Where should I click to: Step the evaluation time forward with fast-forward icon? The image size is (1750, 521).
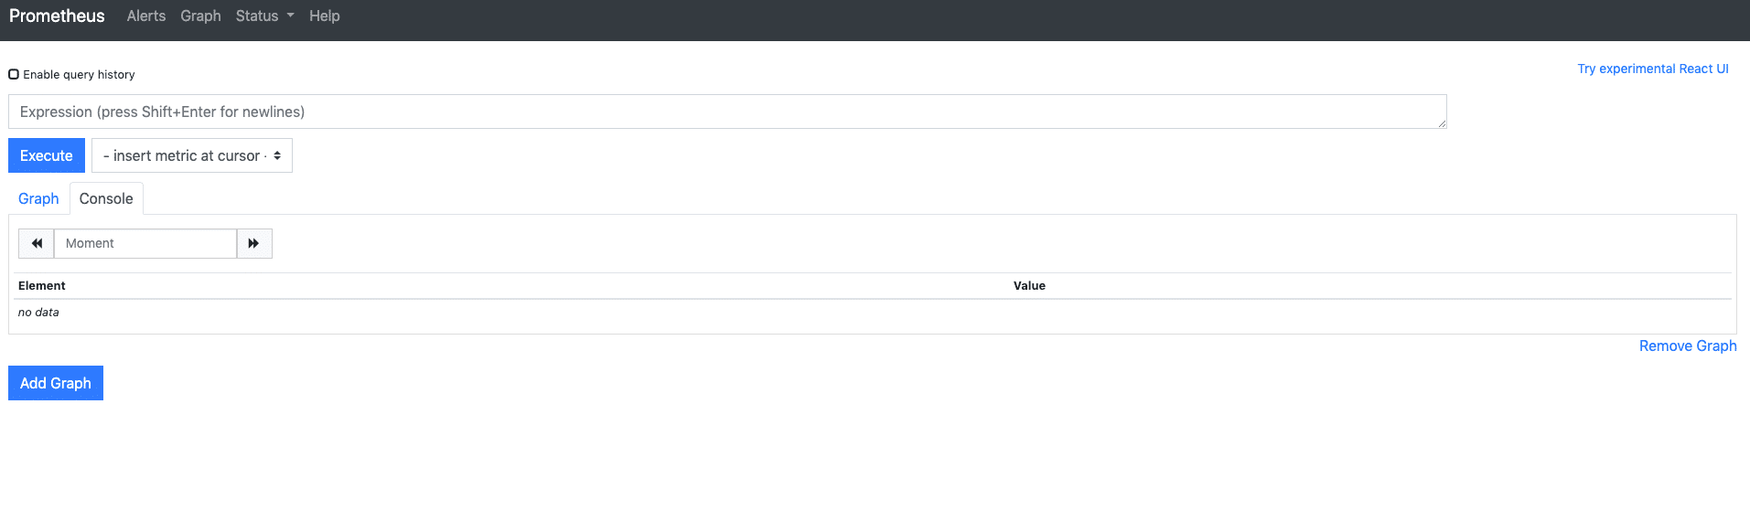[254, 243]
